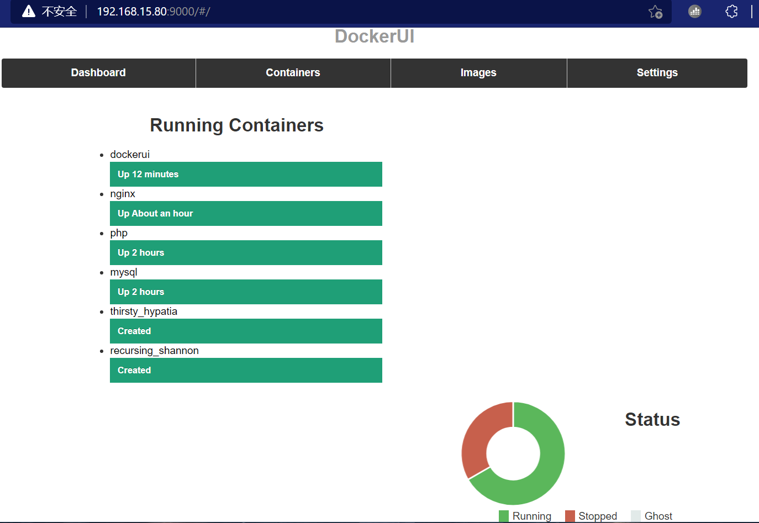Open the Dashboard tab
The width and height of the screenshot is (759, 523).
pyautogui.click(x=98, y=73)
